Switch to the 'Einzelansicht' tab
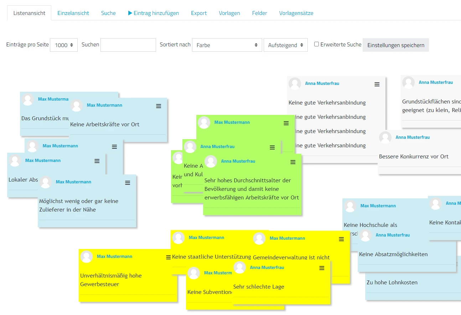Viewport: 461px width, 315px height. tap(73, 13)
